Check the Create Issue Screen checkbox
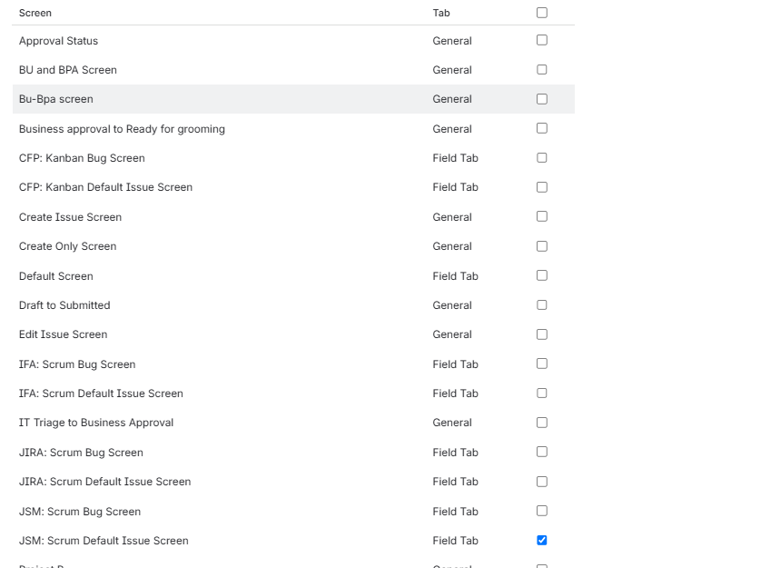The width and height of the screenshot is (770, 568). coord(542,216)
